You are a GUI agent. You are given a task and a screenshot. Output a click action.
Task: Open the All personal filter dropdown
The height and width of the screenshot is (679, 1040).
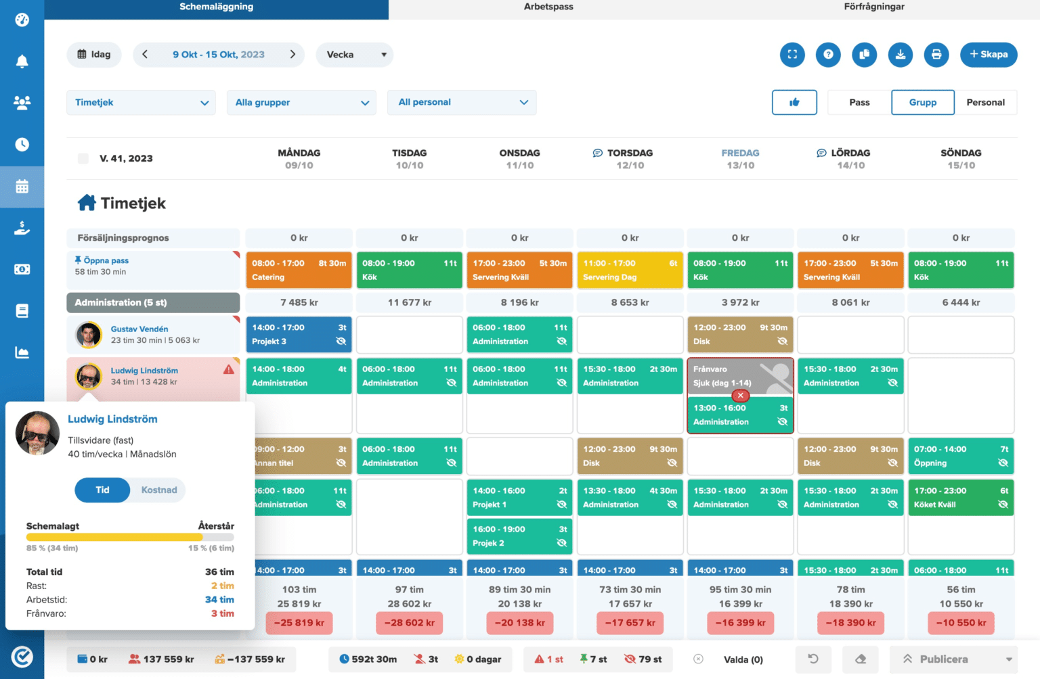click(x=462, y=102)
